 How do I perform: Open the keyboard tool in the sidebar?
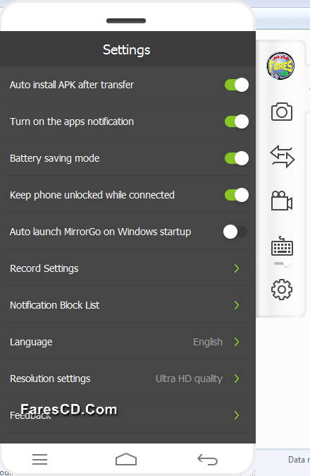tap(282, 246)
